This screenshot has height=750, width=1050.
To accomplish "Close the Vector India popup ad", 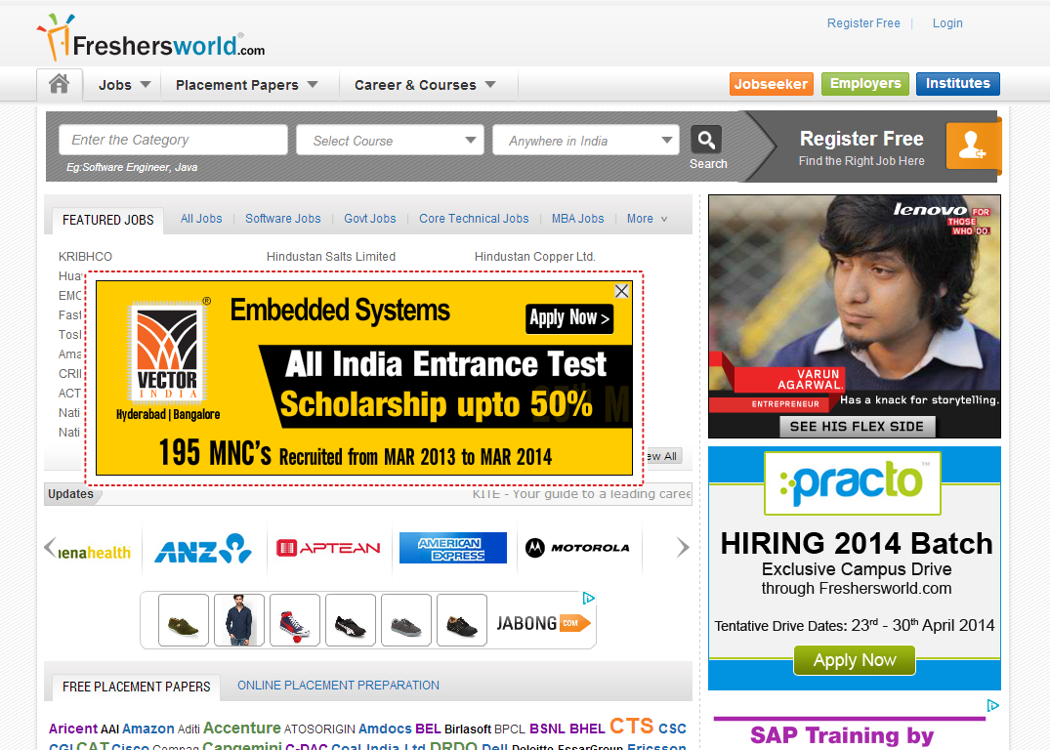I will [621, 291].
